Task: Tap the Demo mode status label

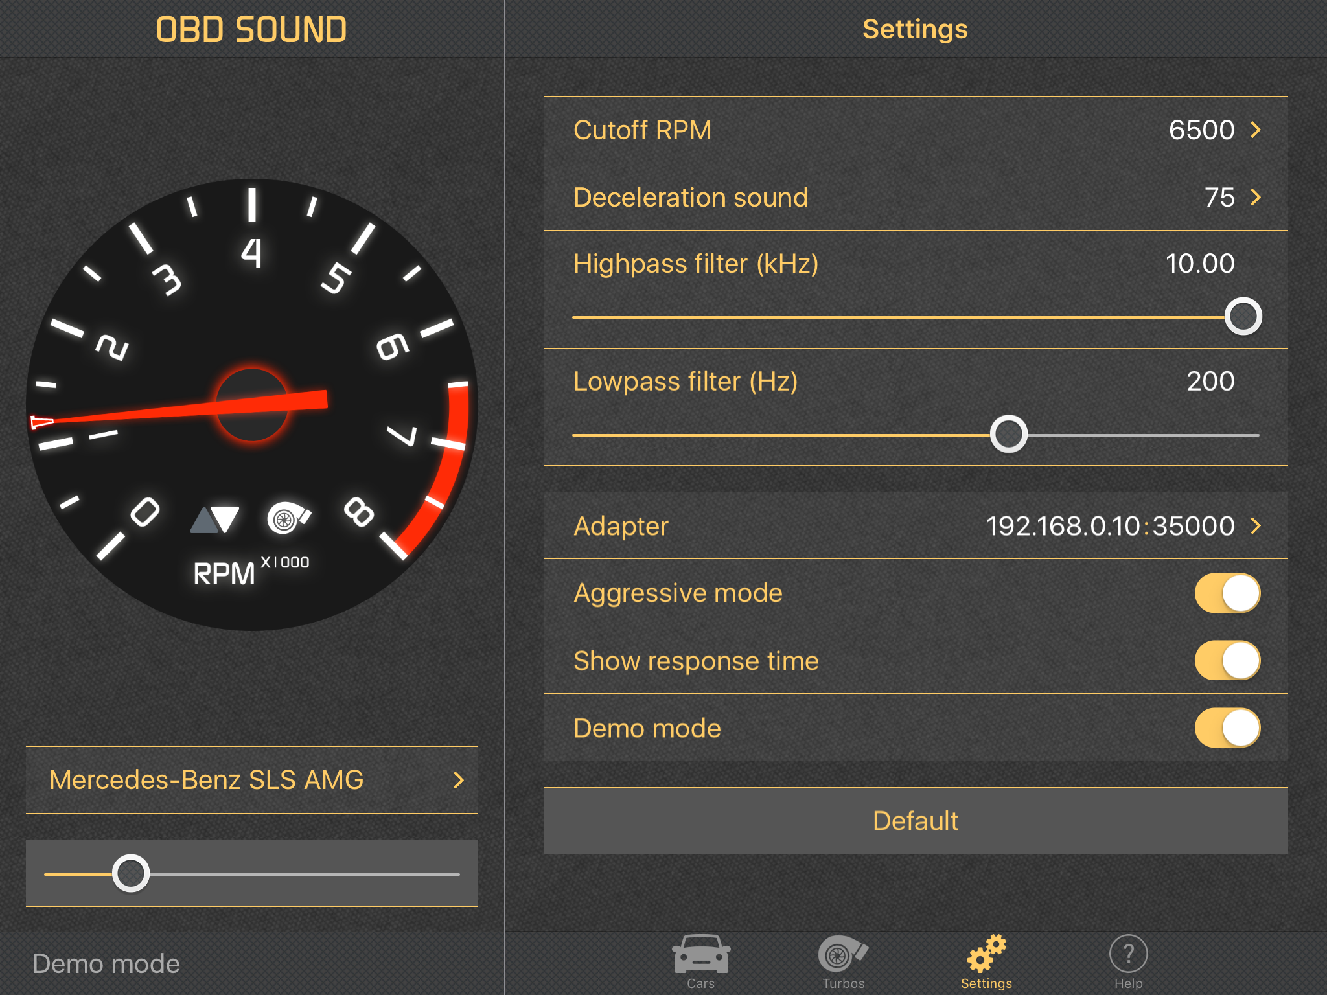Action: click(106, 964)
